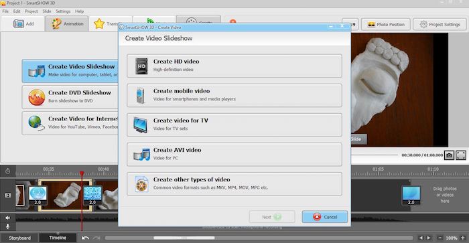Go to next slide arrow
Image resolution: width=469 pixels, height=243 pixels.
429,238
